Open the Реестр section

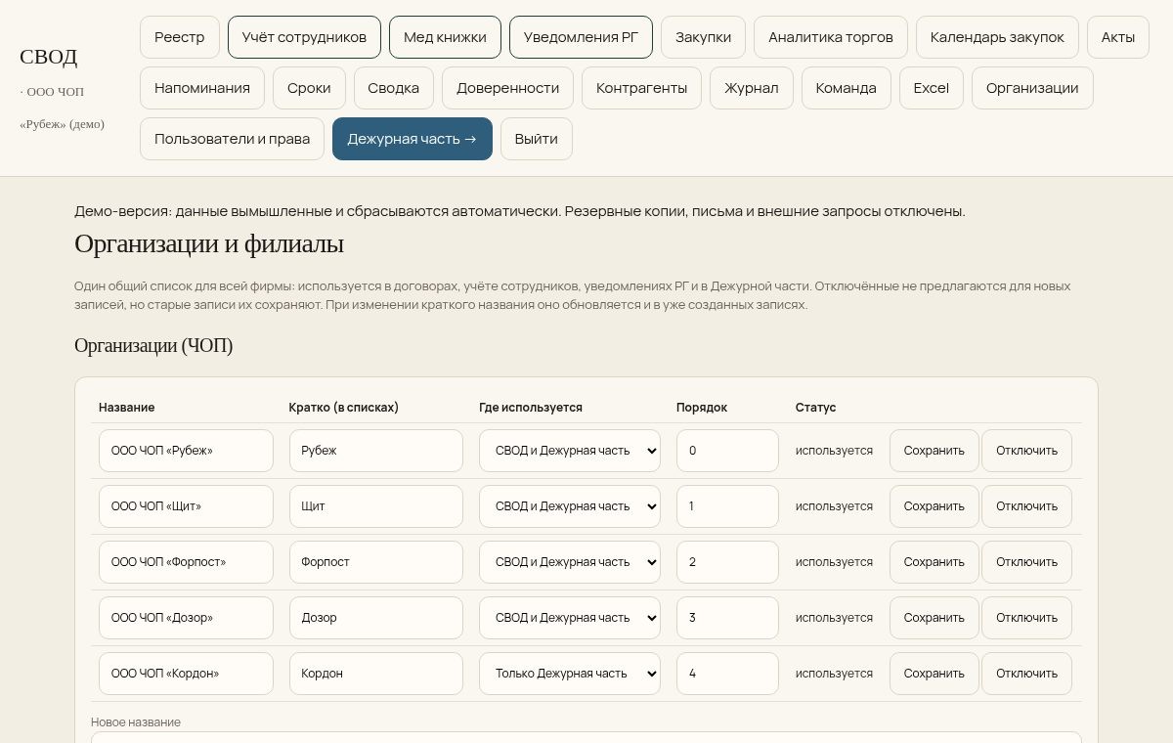pos(180,37)
